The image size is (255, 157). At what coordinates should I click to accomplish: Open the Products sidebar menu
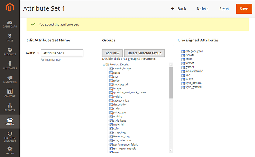pos(10,51)
